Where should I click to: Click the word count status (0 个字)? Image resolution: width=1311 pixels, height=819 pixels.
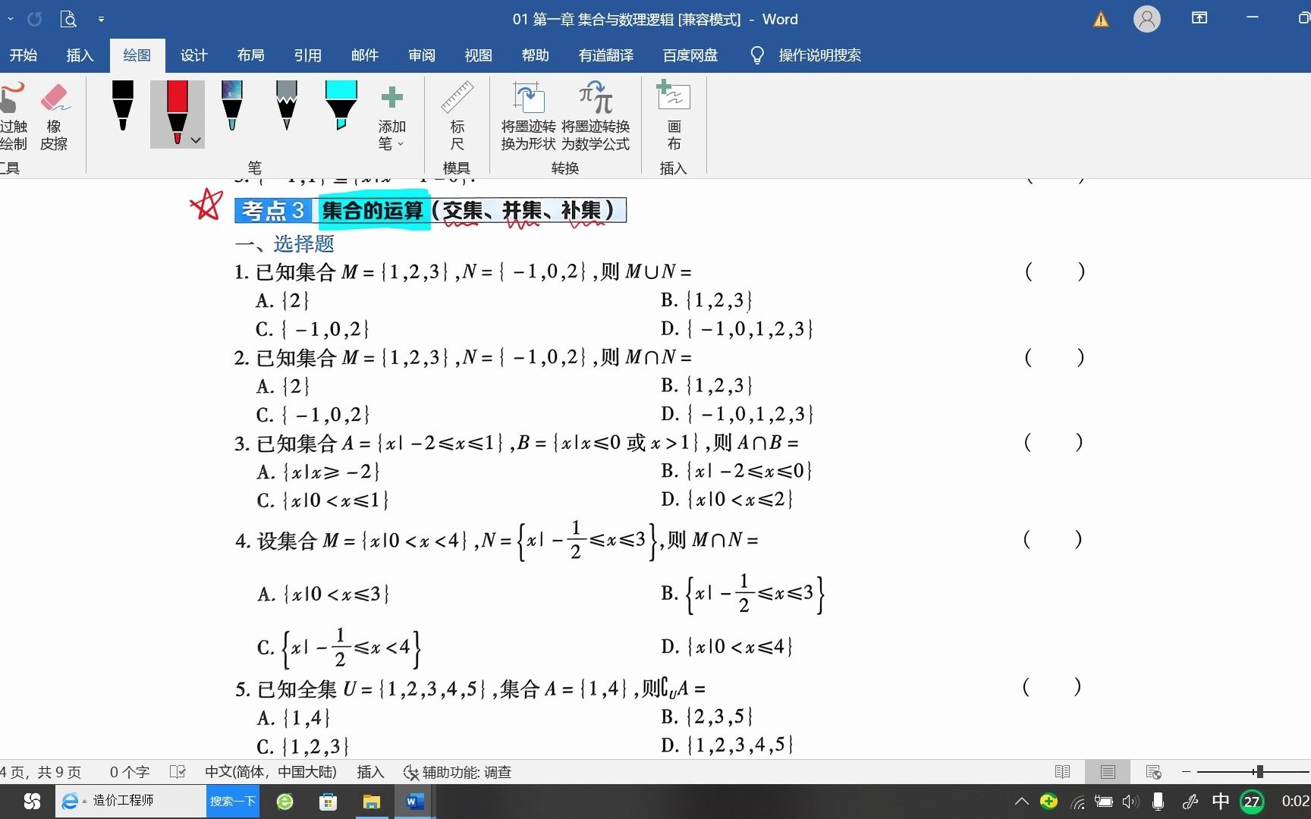coord(130,772)
